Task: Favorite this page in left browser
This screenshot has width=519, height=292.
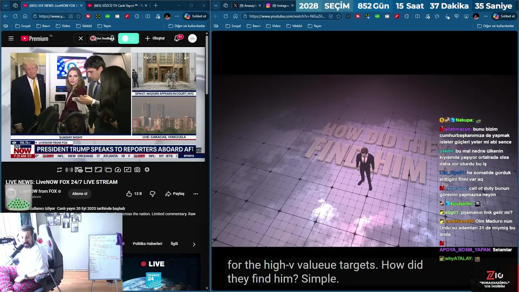Action: 78,16
